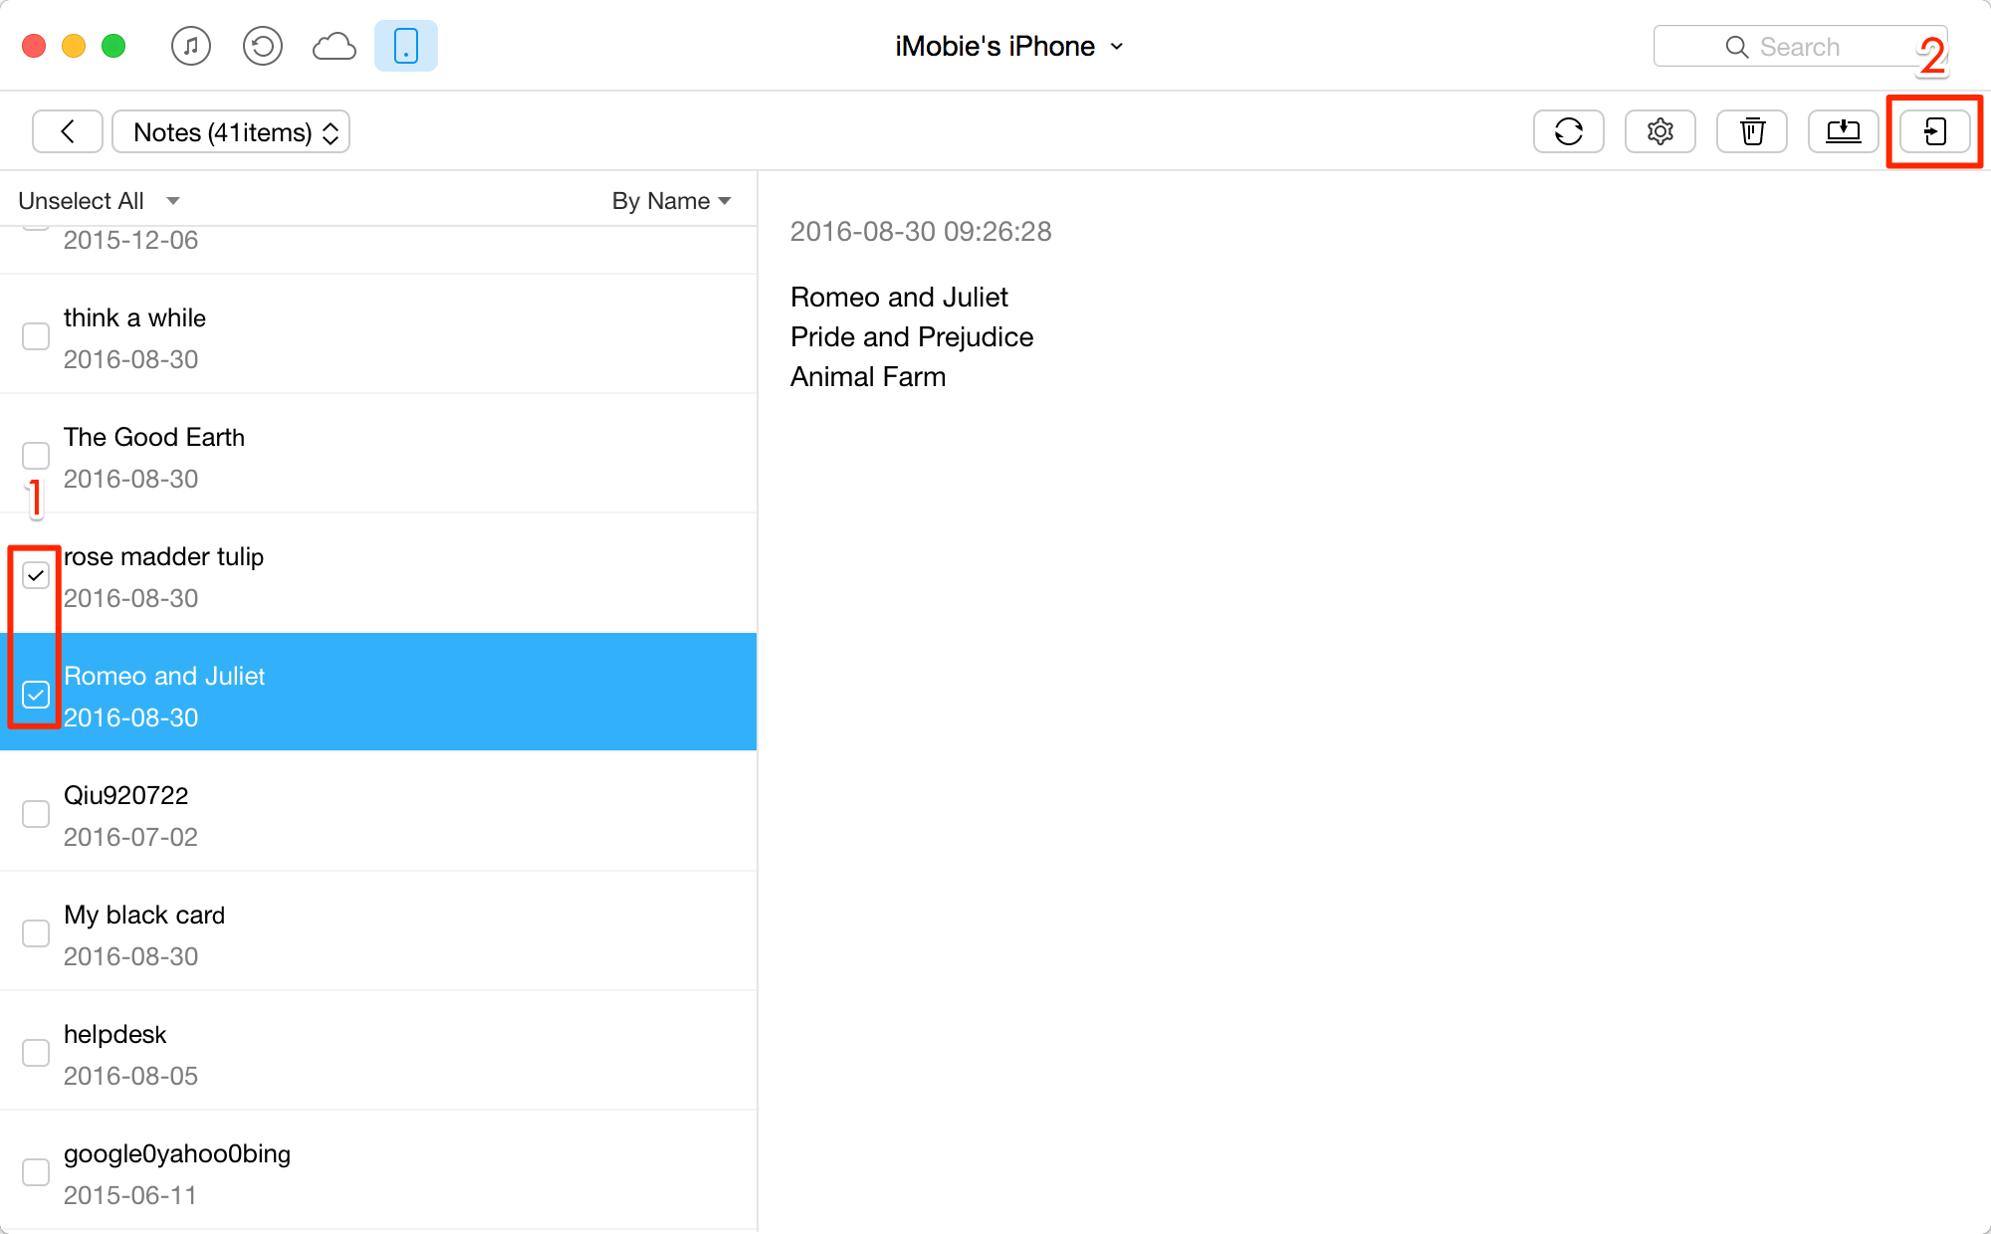
Task: Click the music note app icon in title bar
Action: 192,46
